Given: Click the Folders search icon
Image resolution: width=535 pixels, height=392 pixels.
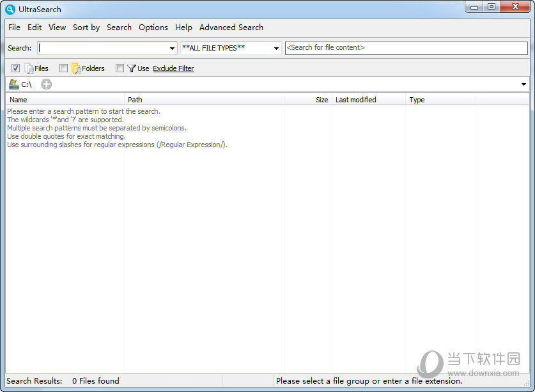Looking at the screenshot, I should (76, 68).
